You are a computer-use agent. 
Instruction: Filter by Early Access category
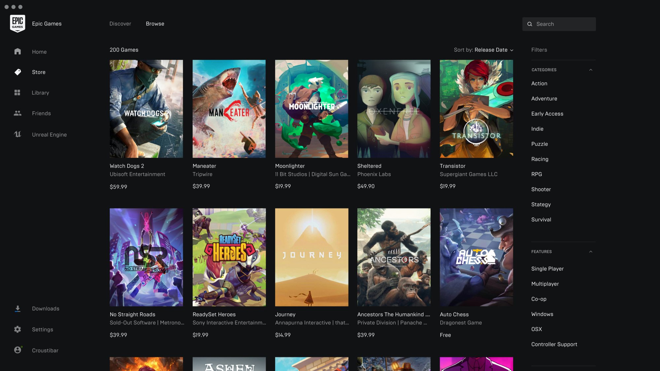coord(547,114)
